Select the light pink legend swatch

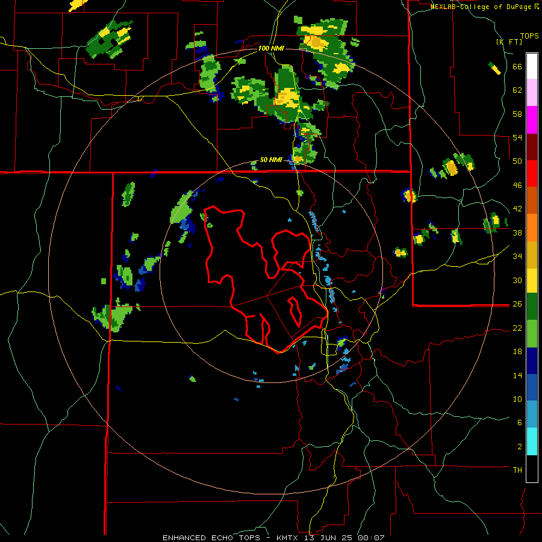tap(532, 92)
